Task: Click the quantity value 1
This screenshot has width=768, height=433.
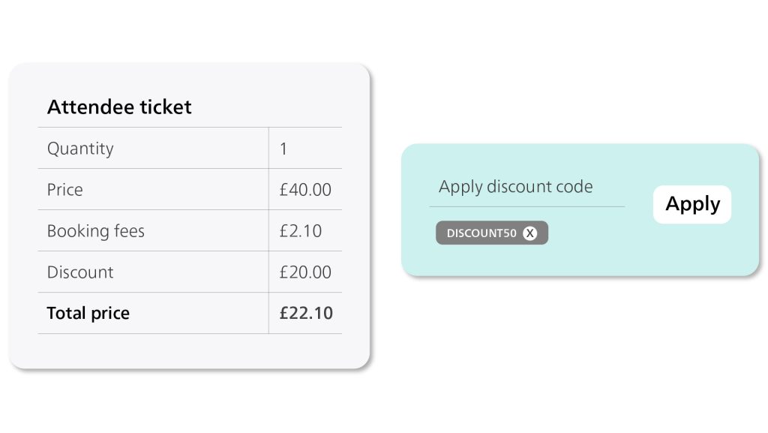Action: pos(283,149)
